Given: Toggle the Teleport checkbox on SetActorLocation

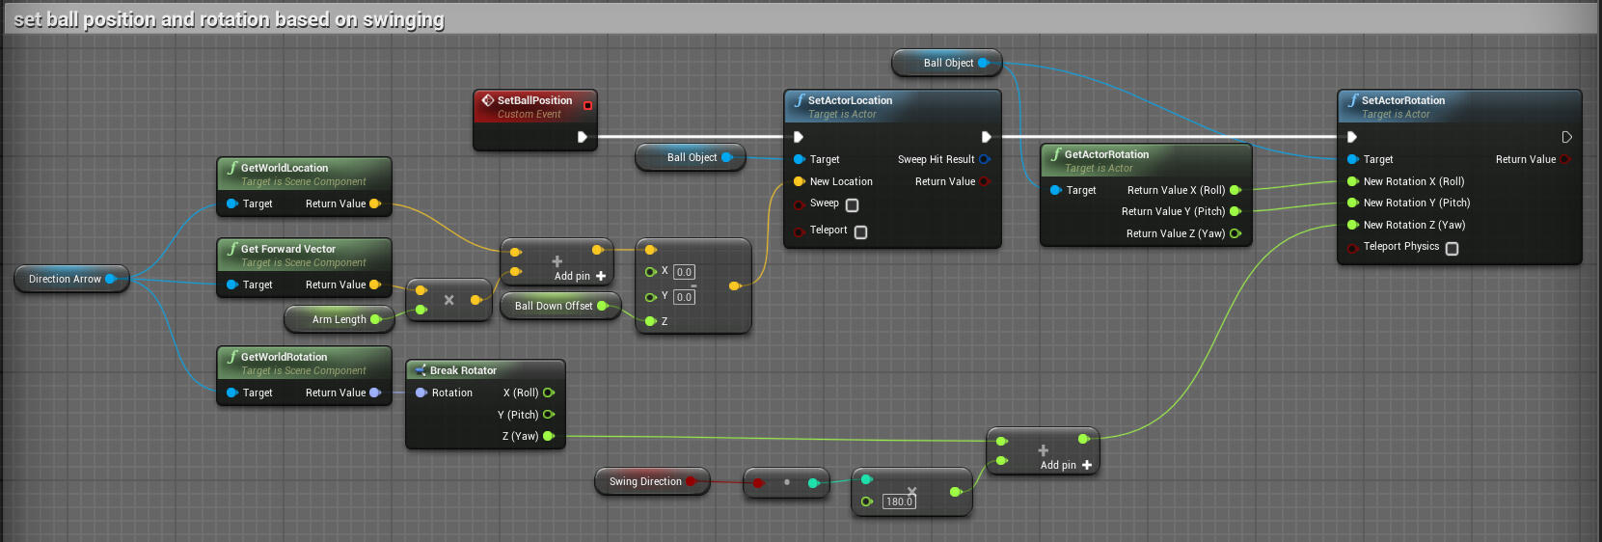Looking at the screenshot, I should click(x=860, y=231).
